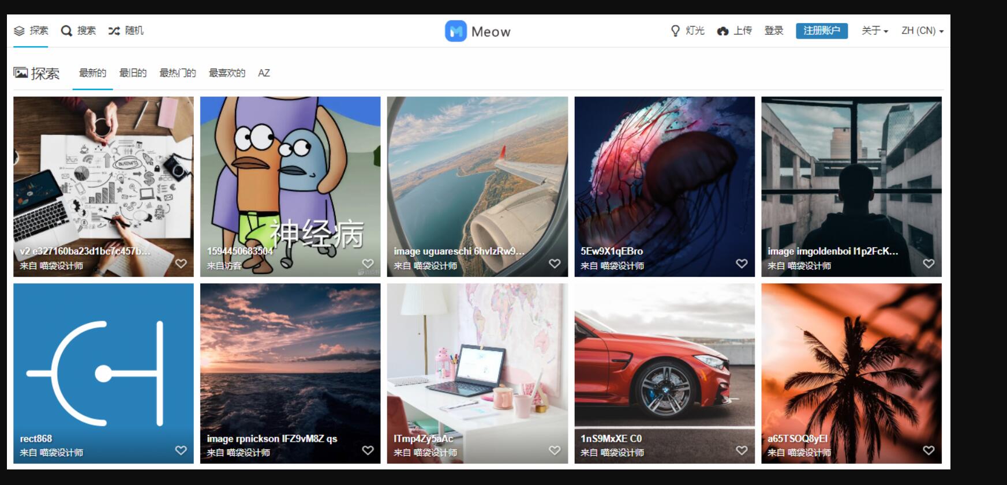This screenshot has height=485, width=1007.
Task: Click the 随机 shuffle icon
Action: coord(114,31)
